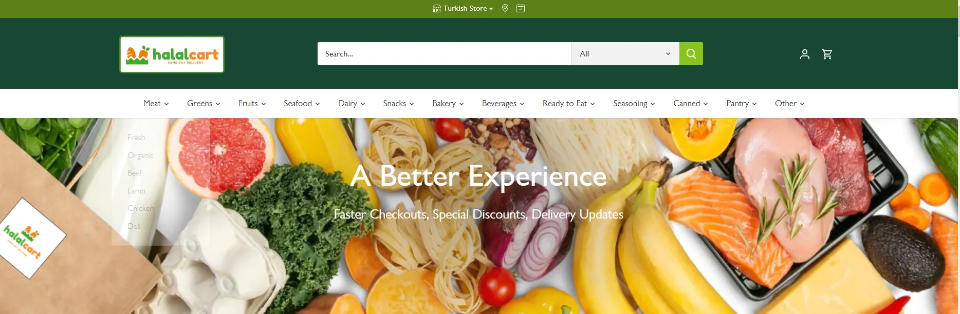The image size is (960, 314).
Task: Click the halalcart logo
Action: pos(172,54)
